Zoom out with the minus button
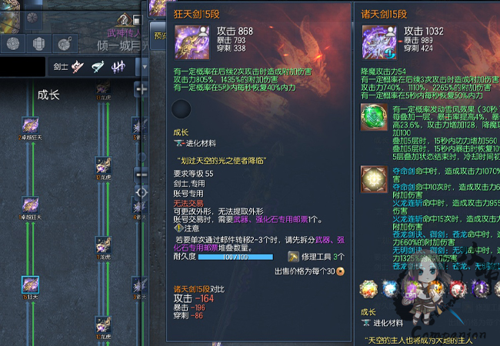Image resolution: width=500 pixels, height=346 pixels. 142,175
